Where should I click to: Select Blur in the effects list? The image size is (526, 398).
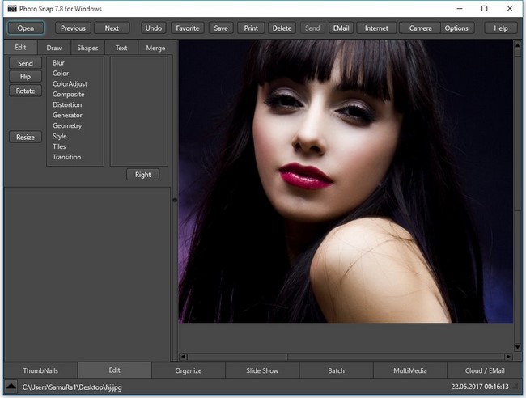coord(58,63)
